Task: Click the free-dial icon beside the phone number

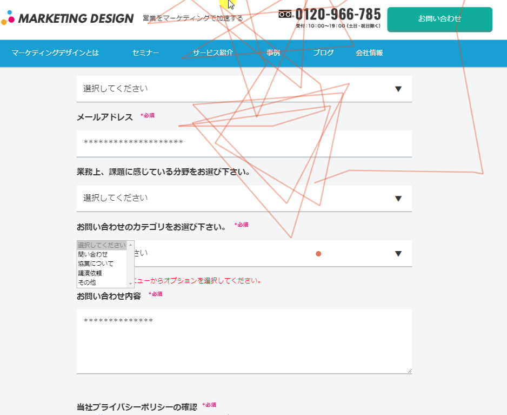Action: (285, 15)
